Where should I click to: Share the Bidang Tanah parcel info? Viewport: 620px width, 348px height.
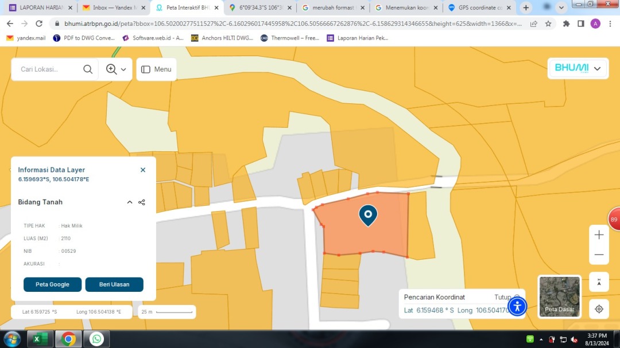[x=142, y=202]
